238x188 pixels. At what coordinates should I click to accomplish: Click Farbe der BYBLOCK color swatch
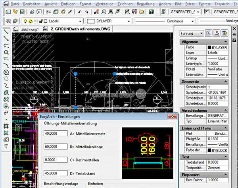(x=209, y=150)
